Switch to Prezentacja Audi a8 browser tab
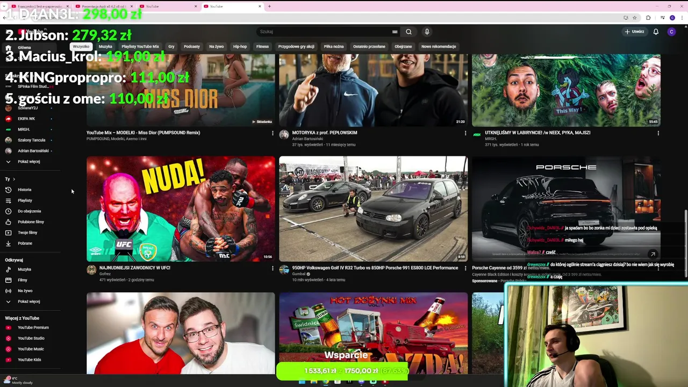 point(104,6)
